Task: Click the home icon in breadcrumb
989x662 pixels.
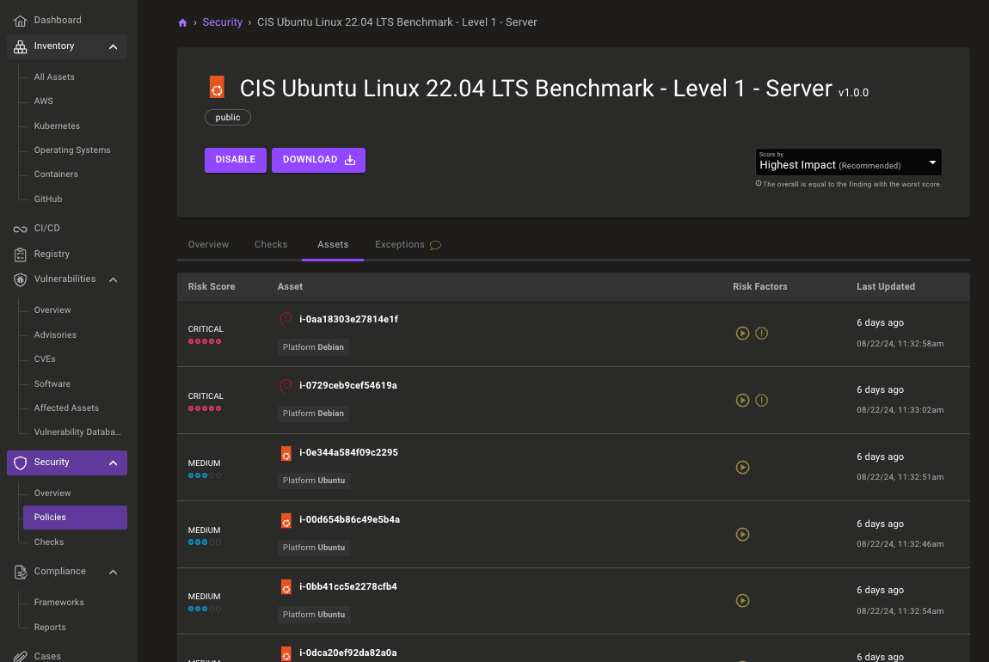Action: 182,22
